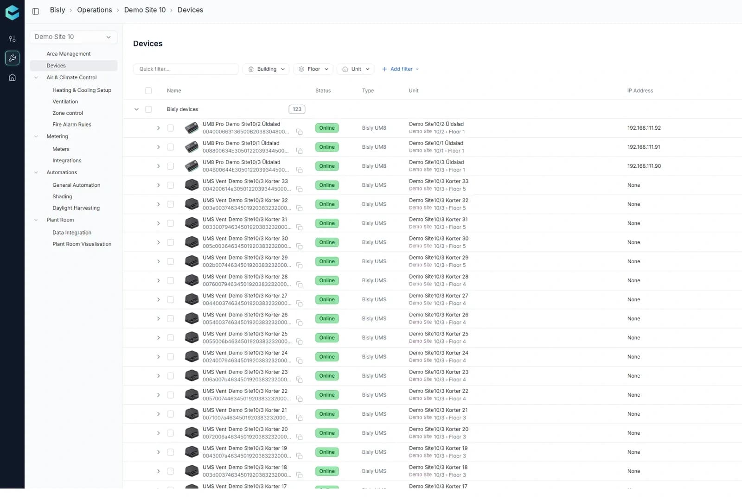Viewport: 742px width, 500px height.
Task: Copy ID of UMS Vent Korter 18
Action: pos(300,475)
